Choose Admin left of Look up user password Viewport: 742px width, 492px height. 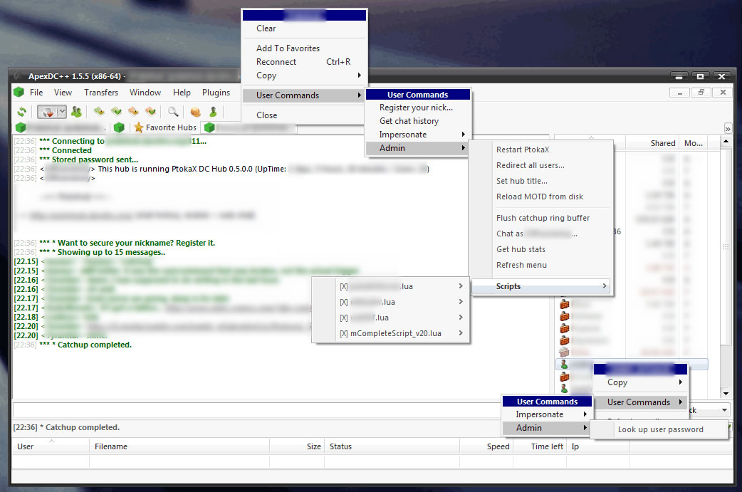tap(547, 428)
